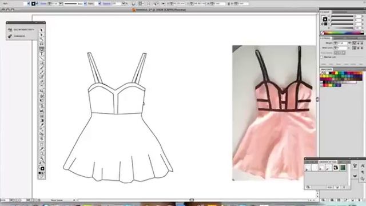Screen dimensions: 366x206
Task: Click the None box beside color spectrum
Action: coord(323,33)
